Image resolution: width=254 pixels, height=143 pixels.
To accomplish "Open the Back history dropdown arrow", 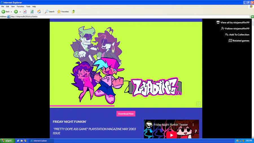I will [x=11, y=12].
